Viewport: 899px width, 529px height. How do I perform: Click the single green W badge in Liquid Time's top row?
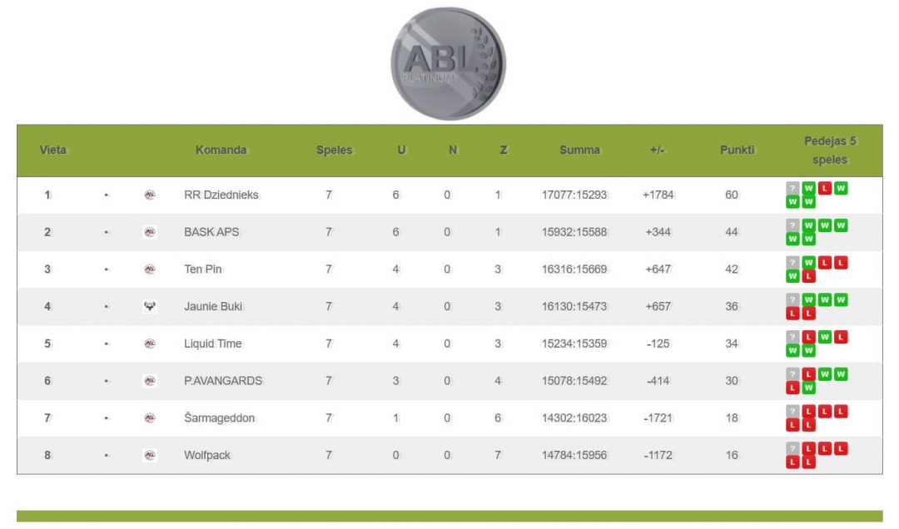tap(824, 337)
